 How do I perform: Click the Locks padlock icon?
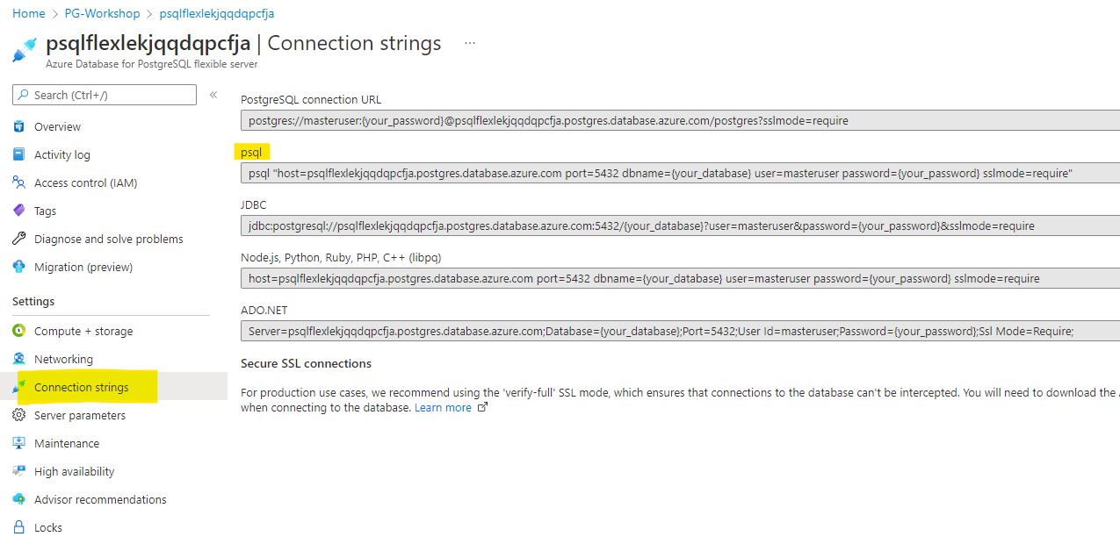(18, 528)
